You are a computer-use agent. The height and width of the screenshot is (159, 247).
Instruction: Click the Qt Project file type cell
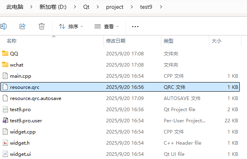point(179,110)
